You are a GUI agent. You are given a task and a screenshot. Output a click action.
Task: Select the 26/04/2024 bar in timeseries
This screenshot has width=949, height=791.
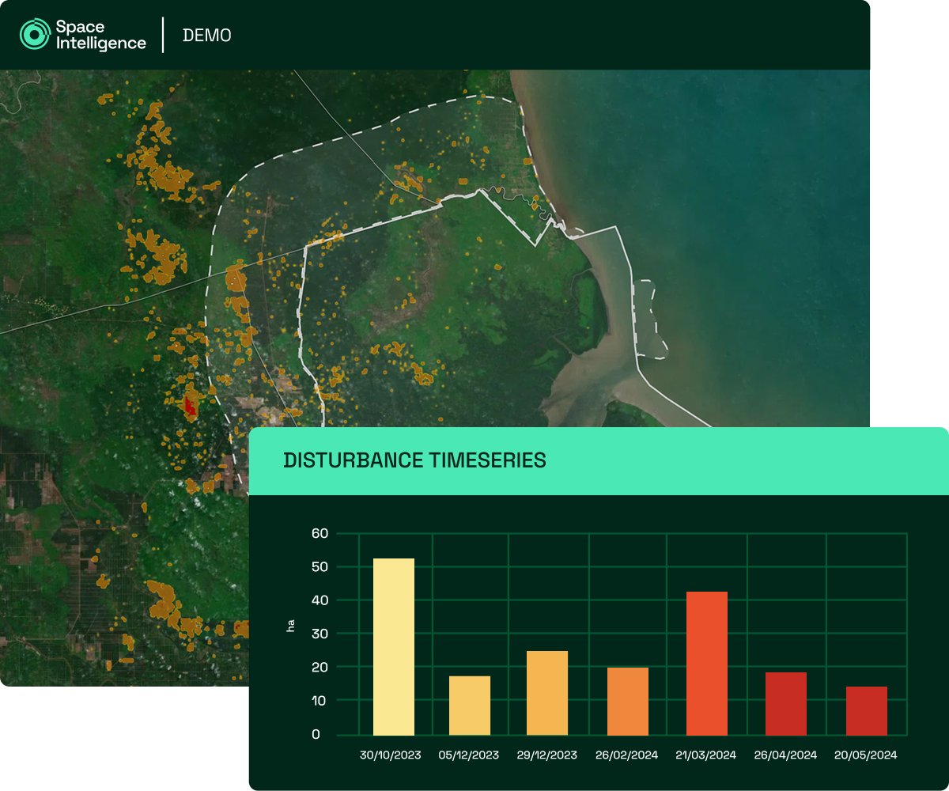tap(785, 703)
